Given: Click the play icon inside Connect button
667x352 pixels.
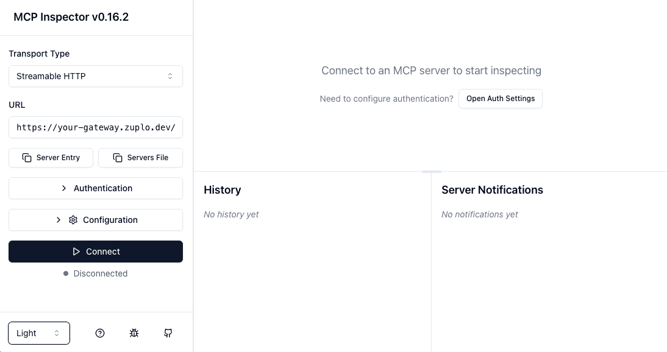Looking at the screenshot, I should (x=76, y=252).
